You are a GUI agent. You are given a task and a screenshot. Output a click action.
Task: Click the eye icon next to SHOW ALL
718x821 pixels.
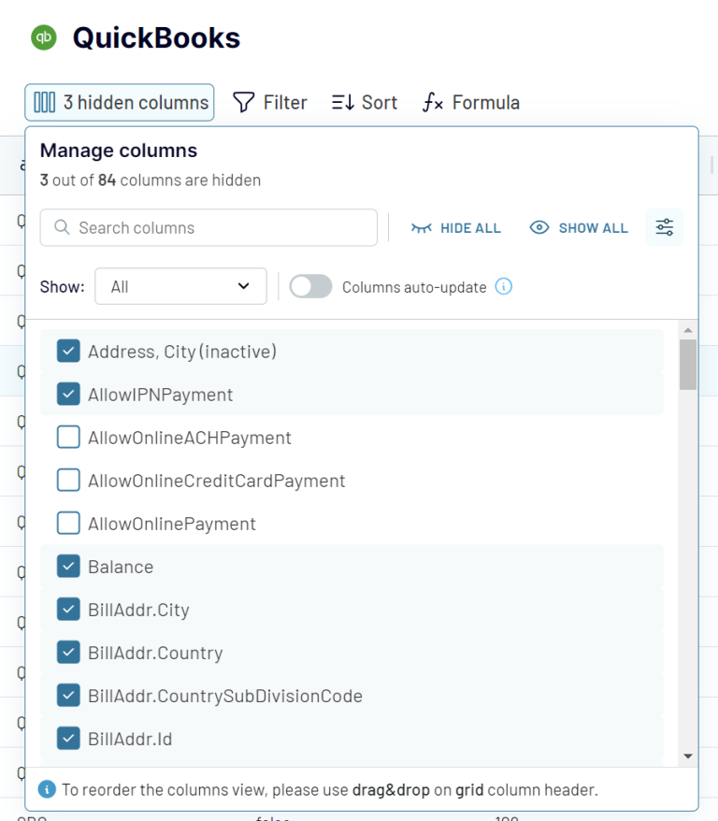tap(539, 227)
